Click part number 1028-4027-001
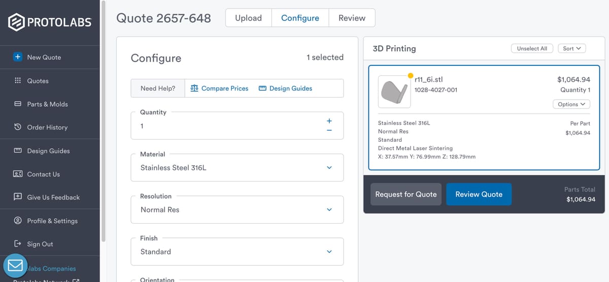Screen dimensions: 609x282 (436, 90)
